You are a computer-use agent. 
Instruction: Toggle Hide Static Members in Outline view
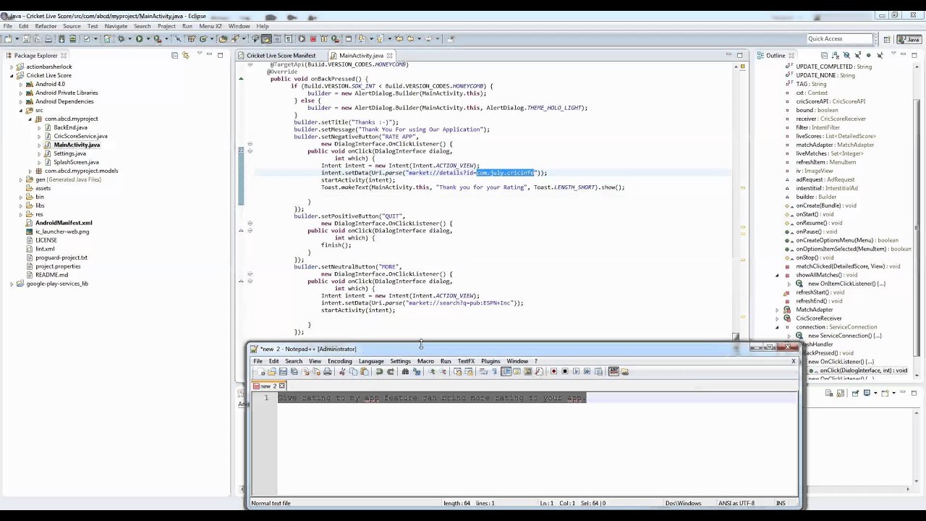click(x=858, y=56)
